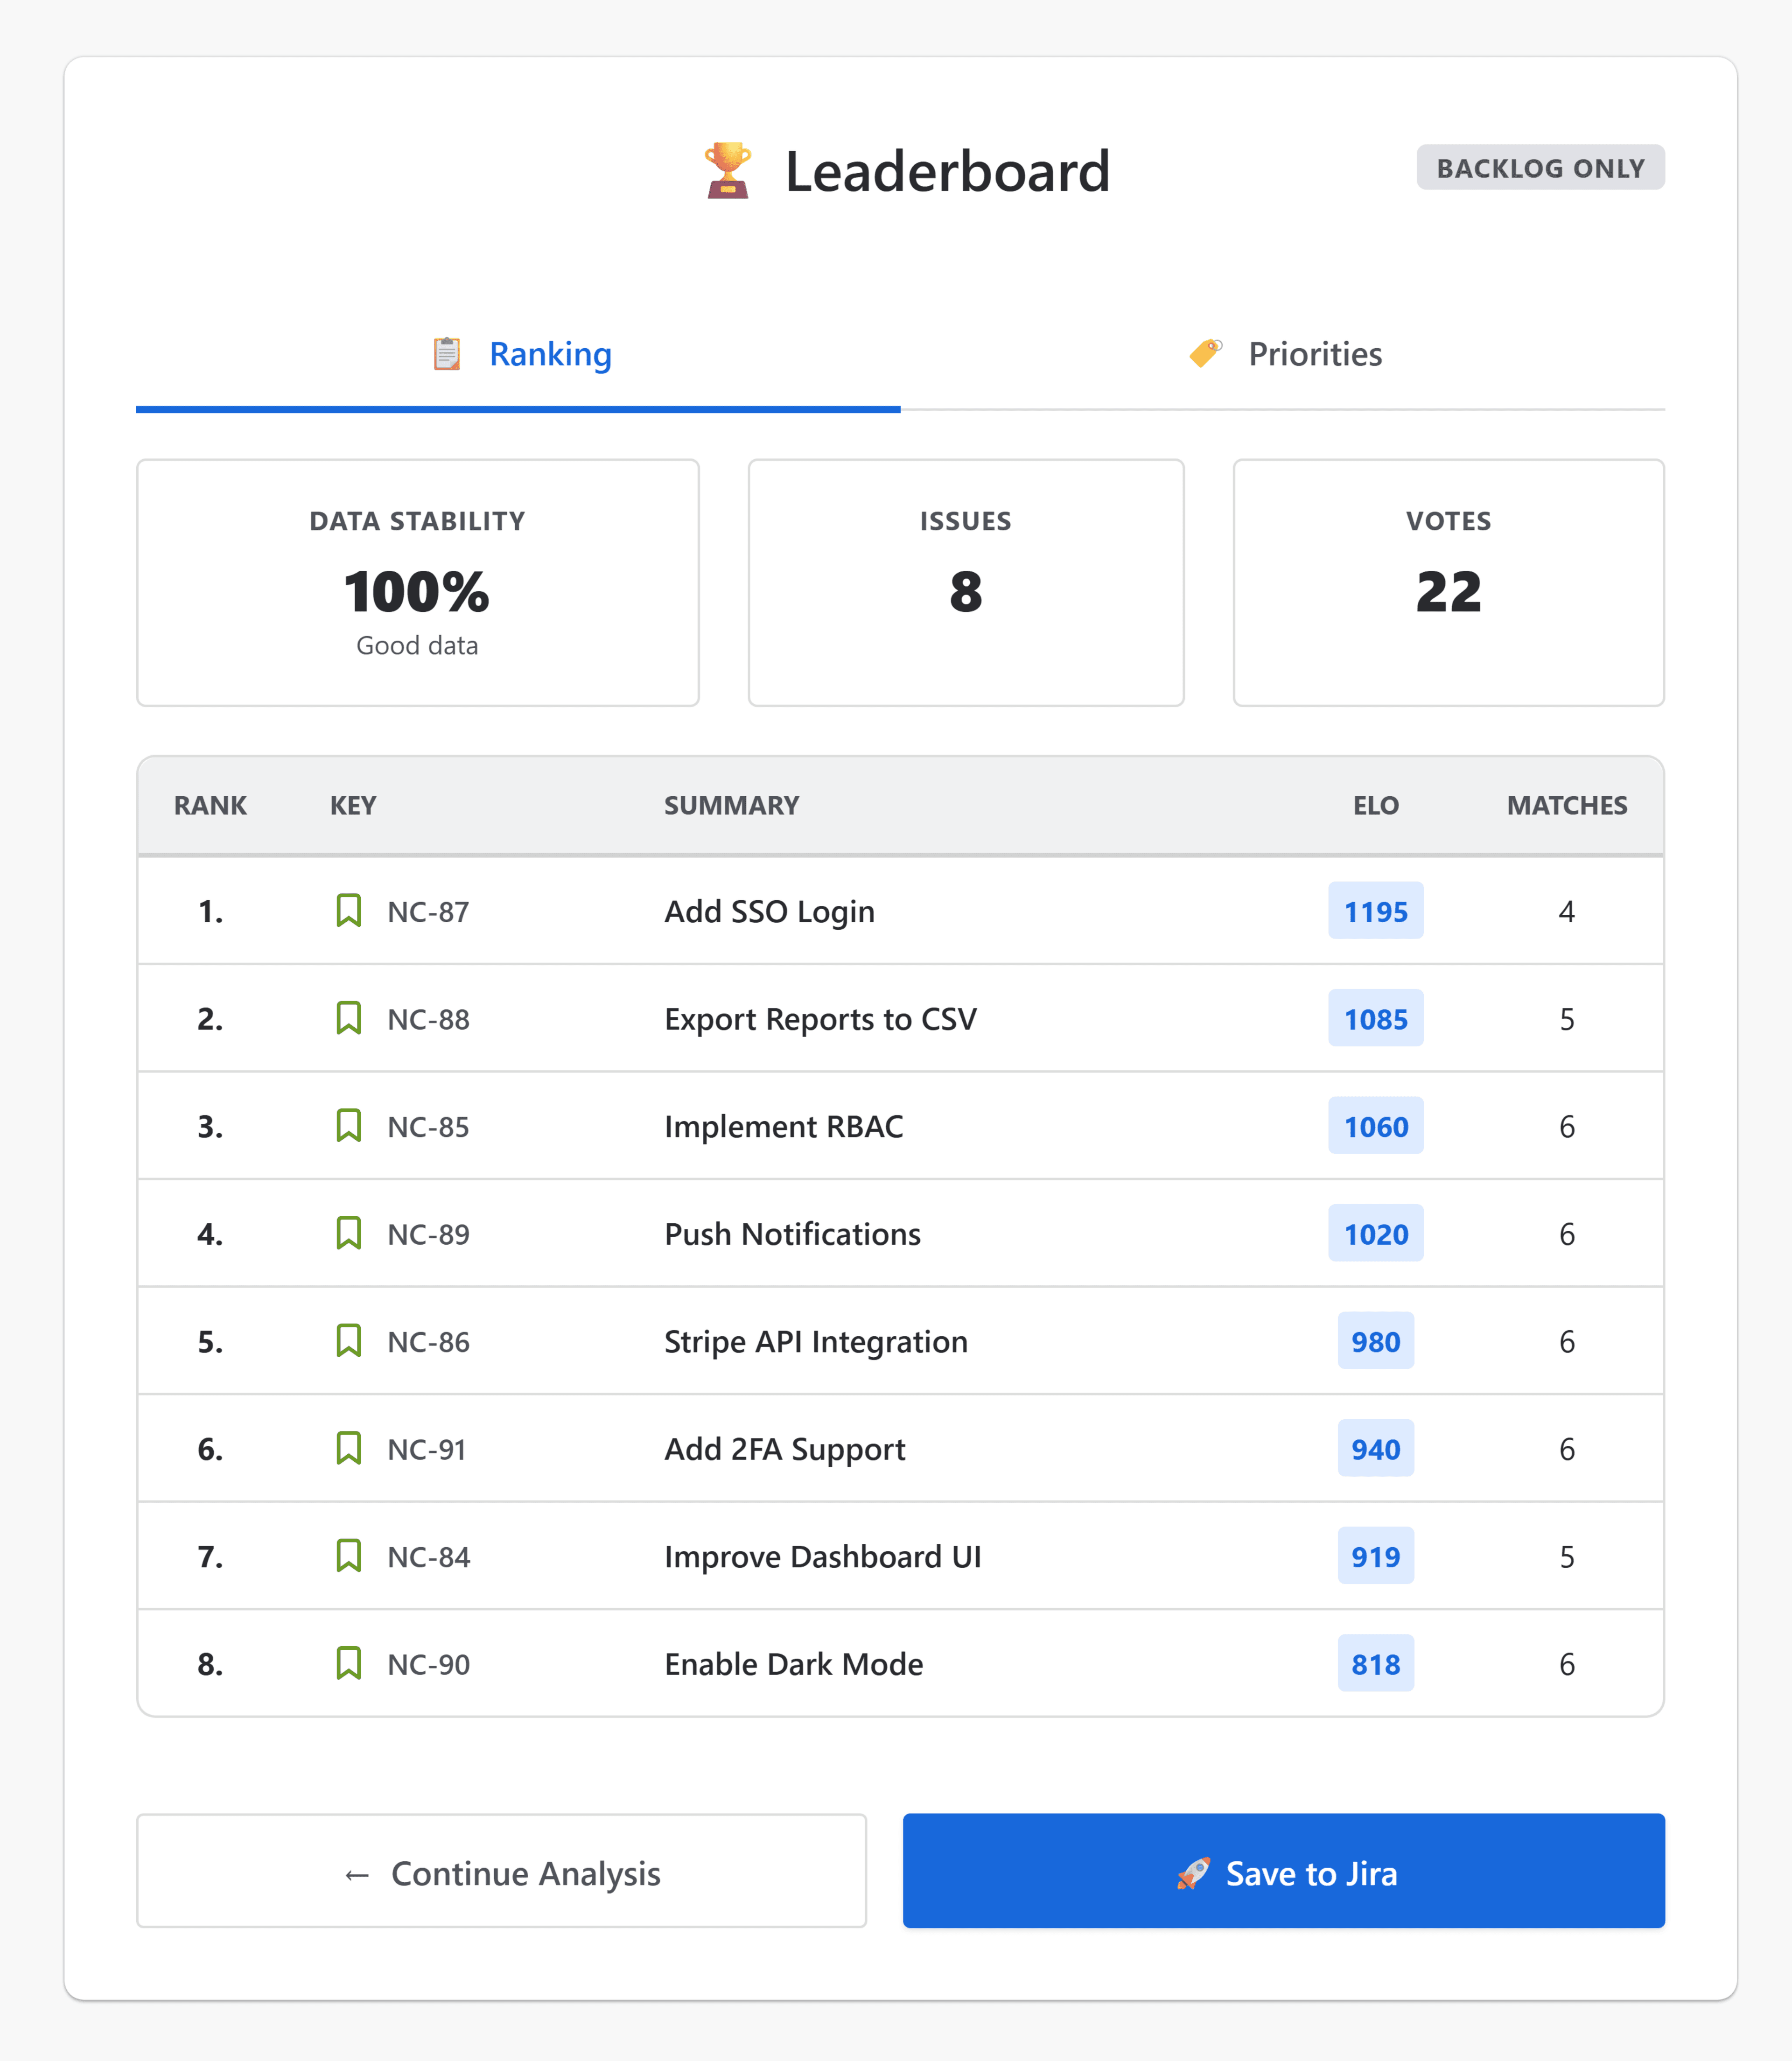Image resolution: width=1792 pixels, height=2061 pixels.
Task: Click the ELO badge 818
Action: [1376, 1663]
